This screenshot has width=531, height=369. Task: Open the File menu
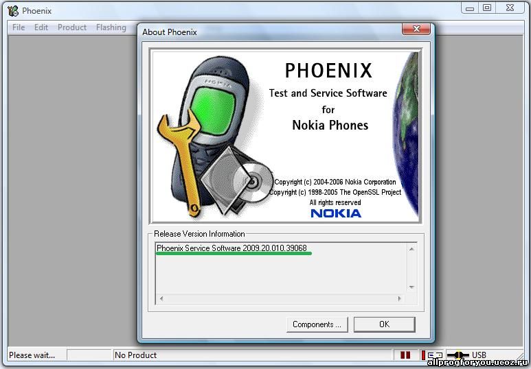click(19, 27)
